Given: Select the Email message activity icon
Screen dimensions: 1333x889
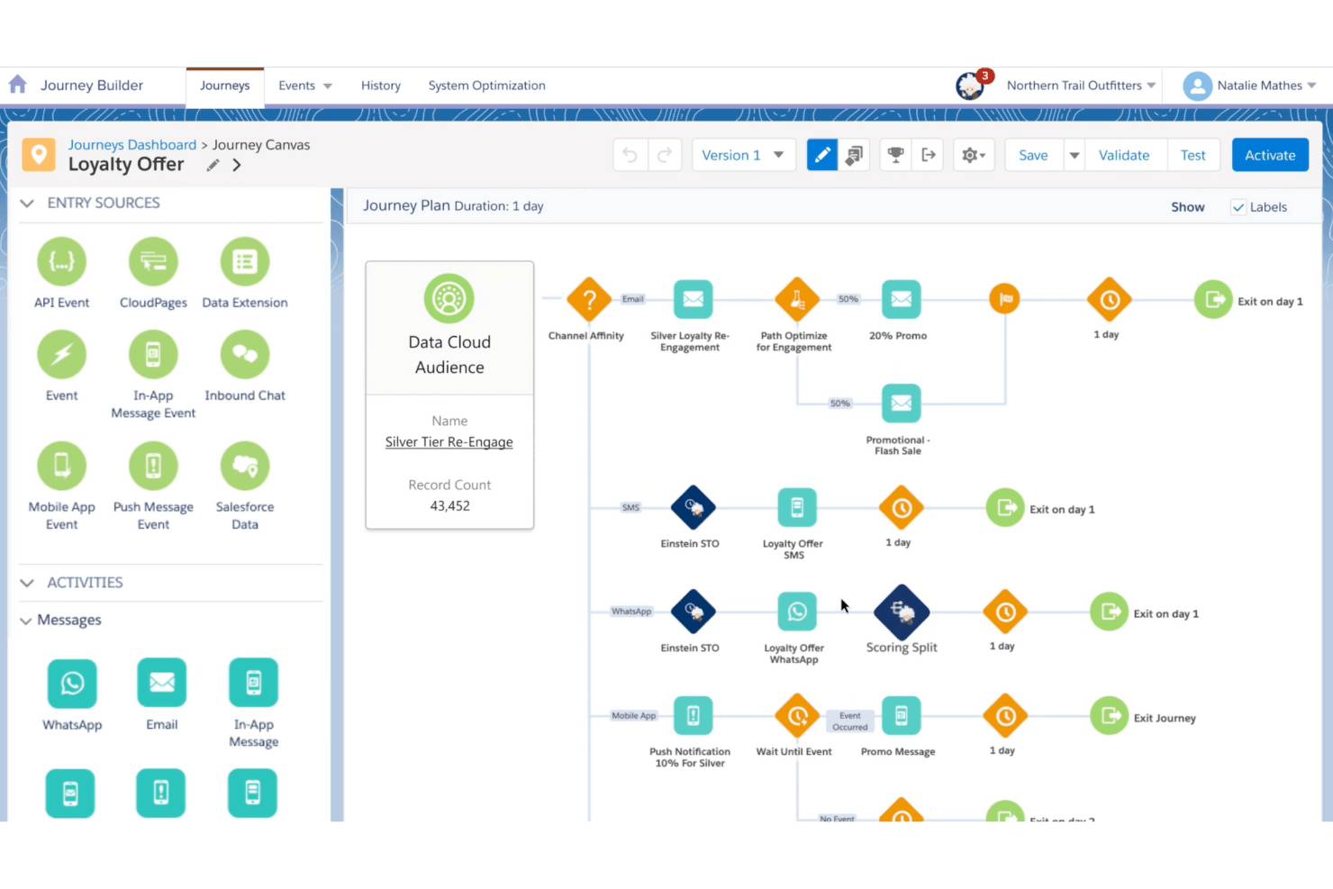Looking at the screenshot, I should (x=162, y=683).
